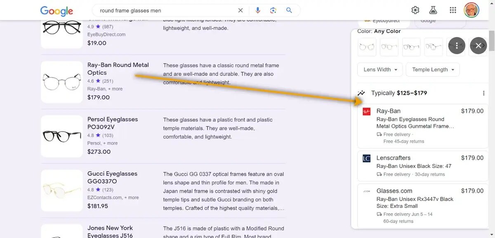Click in the search query input field
The image size is (495, 238).
[165, 10]
